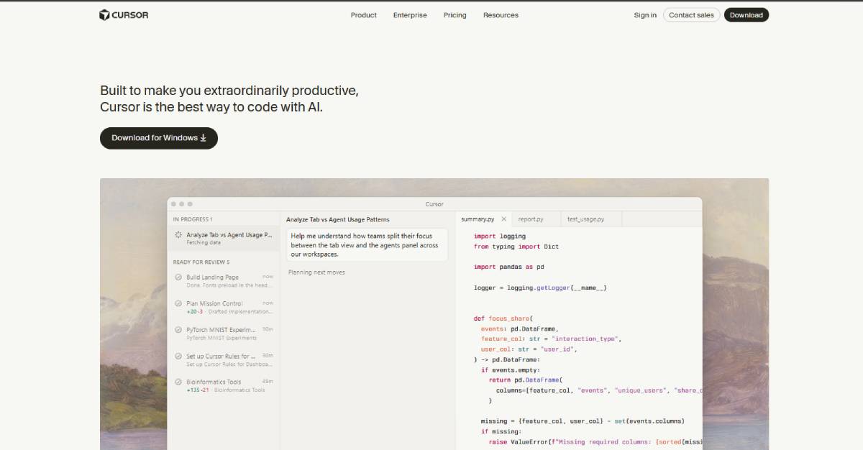The width and height of the screenshot is (863, 450).
Task: Select Analyze Tab vs Agent Usage task
Action: [224, 239]
